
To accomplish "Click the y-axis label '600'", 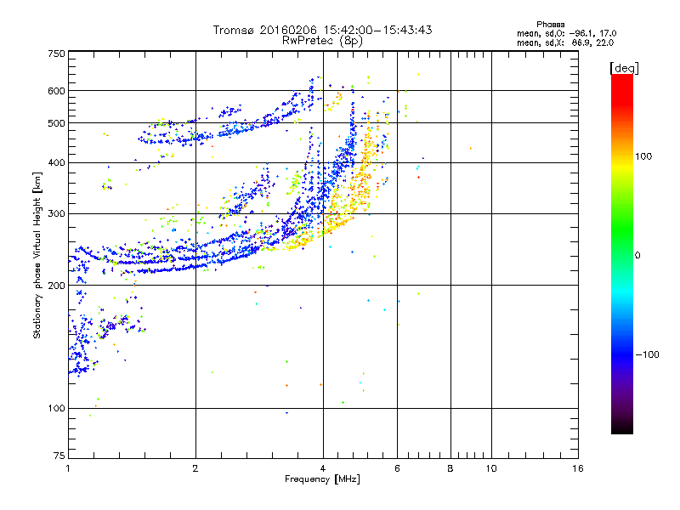I will [x=56, y=91].
